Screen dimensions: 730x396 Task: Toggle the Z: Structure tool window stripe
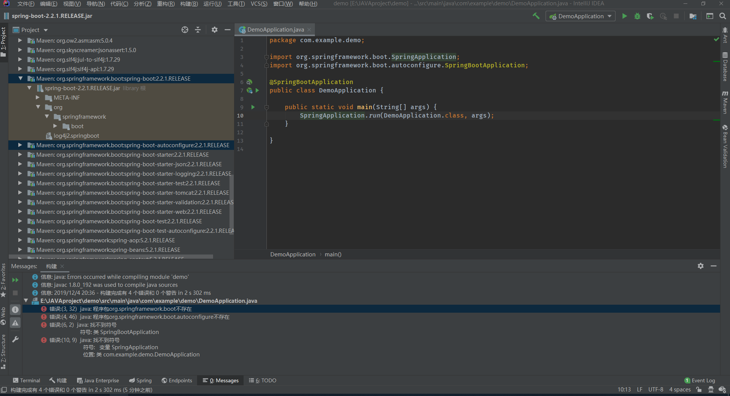[3, 351]
